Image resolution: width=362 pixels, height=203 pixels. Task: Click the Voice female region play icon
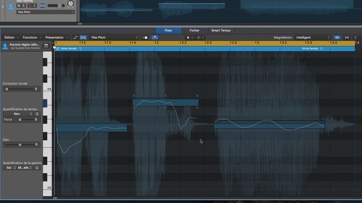58,48
